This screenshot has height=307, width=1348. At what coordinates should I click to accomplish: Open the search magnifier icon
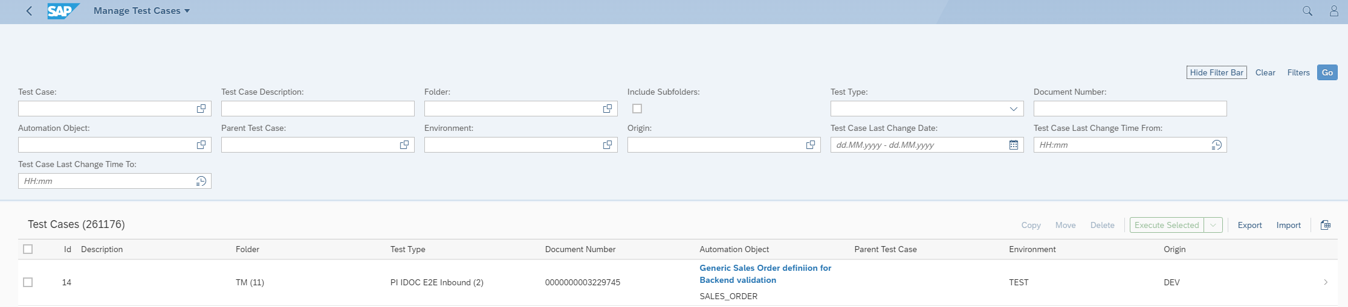[1307, 11]
